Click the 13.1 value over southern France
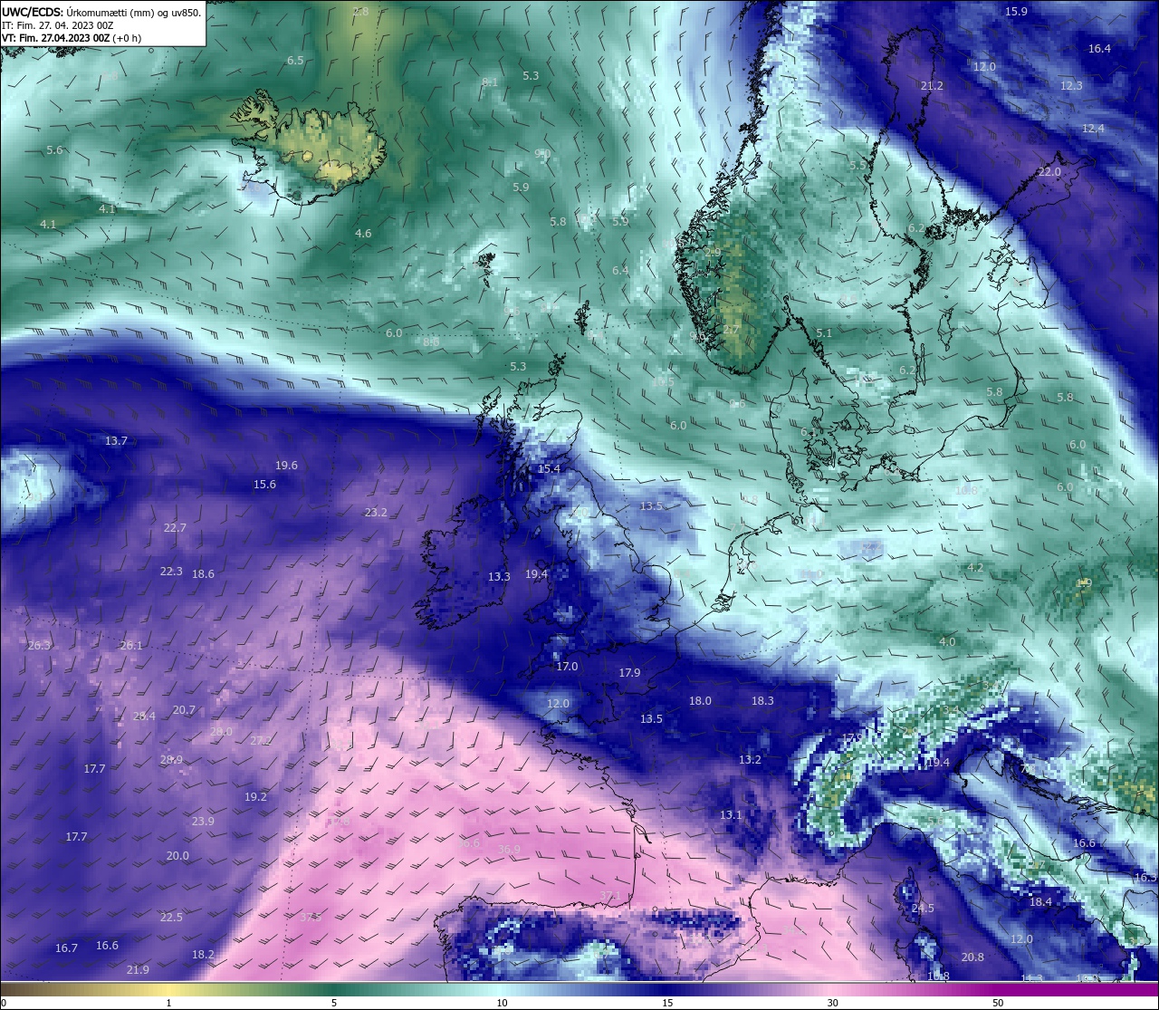1159x1010 pixels. pos(731,815)
